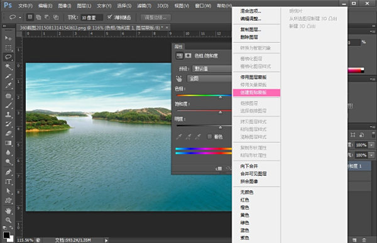Image resolution: width=377 pixels, height=243 pixels.
Task: Choose Subtract from Selection mode
Action: pos(47,17)
